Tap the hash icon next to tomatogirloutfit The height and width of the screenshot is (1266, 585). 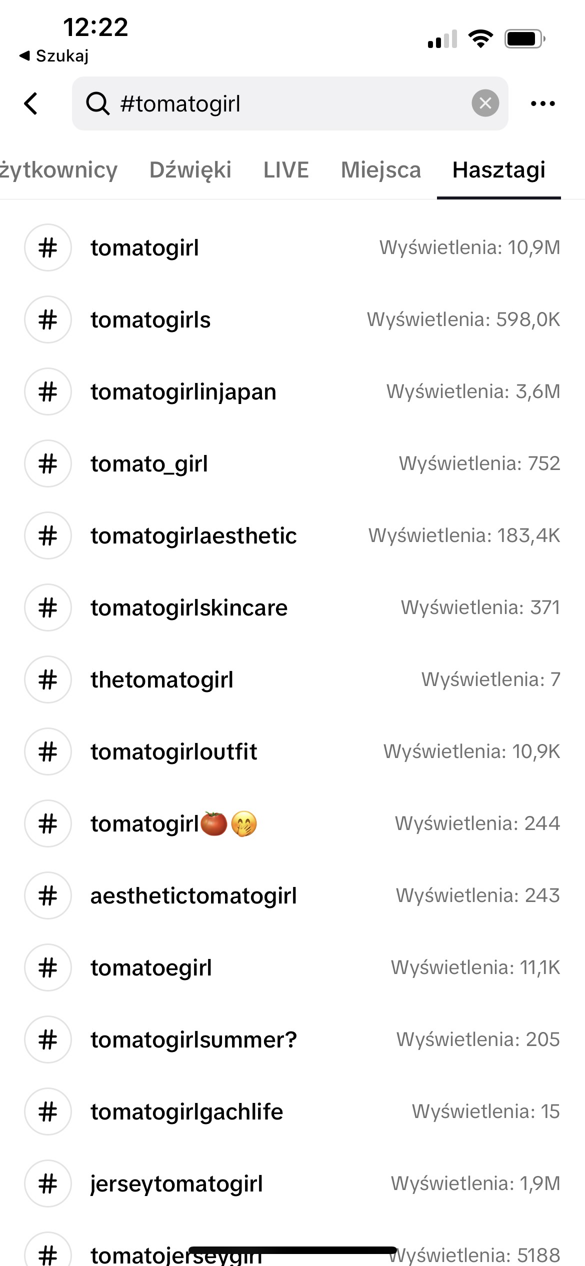[x=48, y=752]
